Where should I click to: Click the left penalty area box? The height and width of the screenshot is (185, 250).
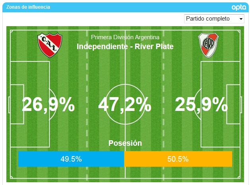[x=30, y=104]
